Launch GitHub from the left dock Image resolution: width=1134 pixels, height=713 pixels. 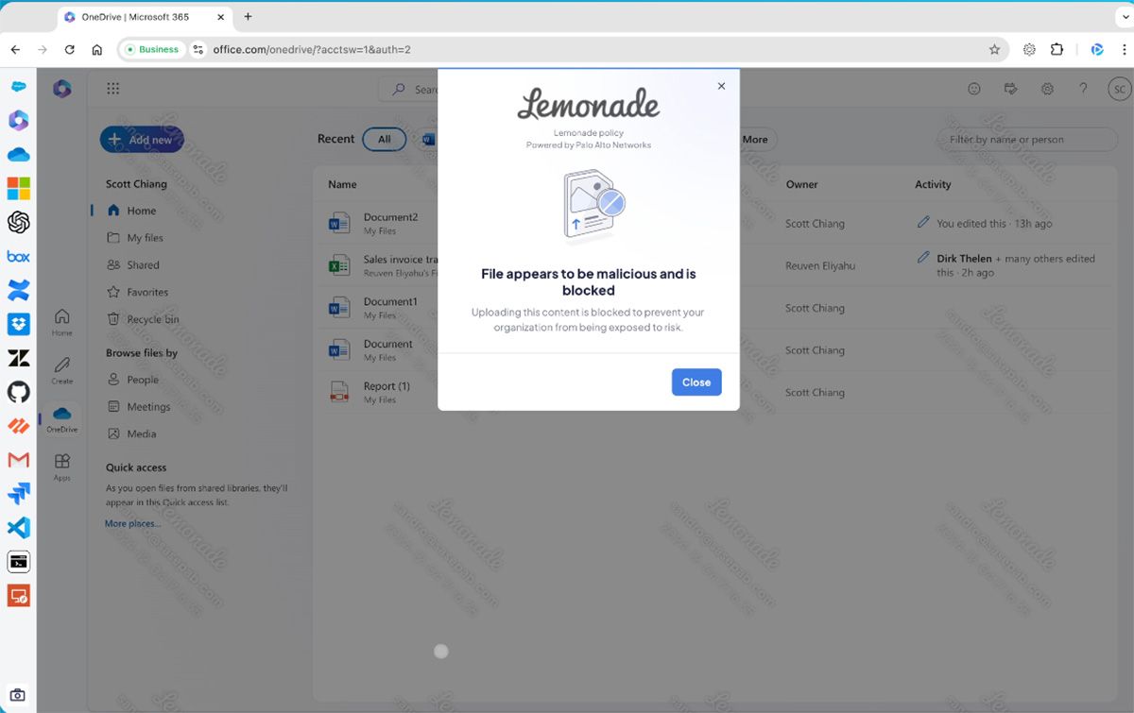coord(18,391)
